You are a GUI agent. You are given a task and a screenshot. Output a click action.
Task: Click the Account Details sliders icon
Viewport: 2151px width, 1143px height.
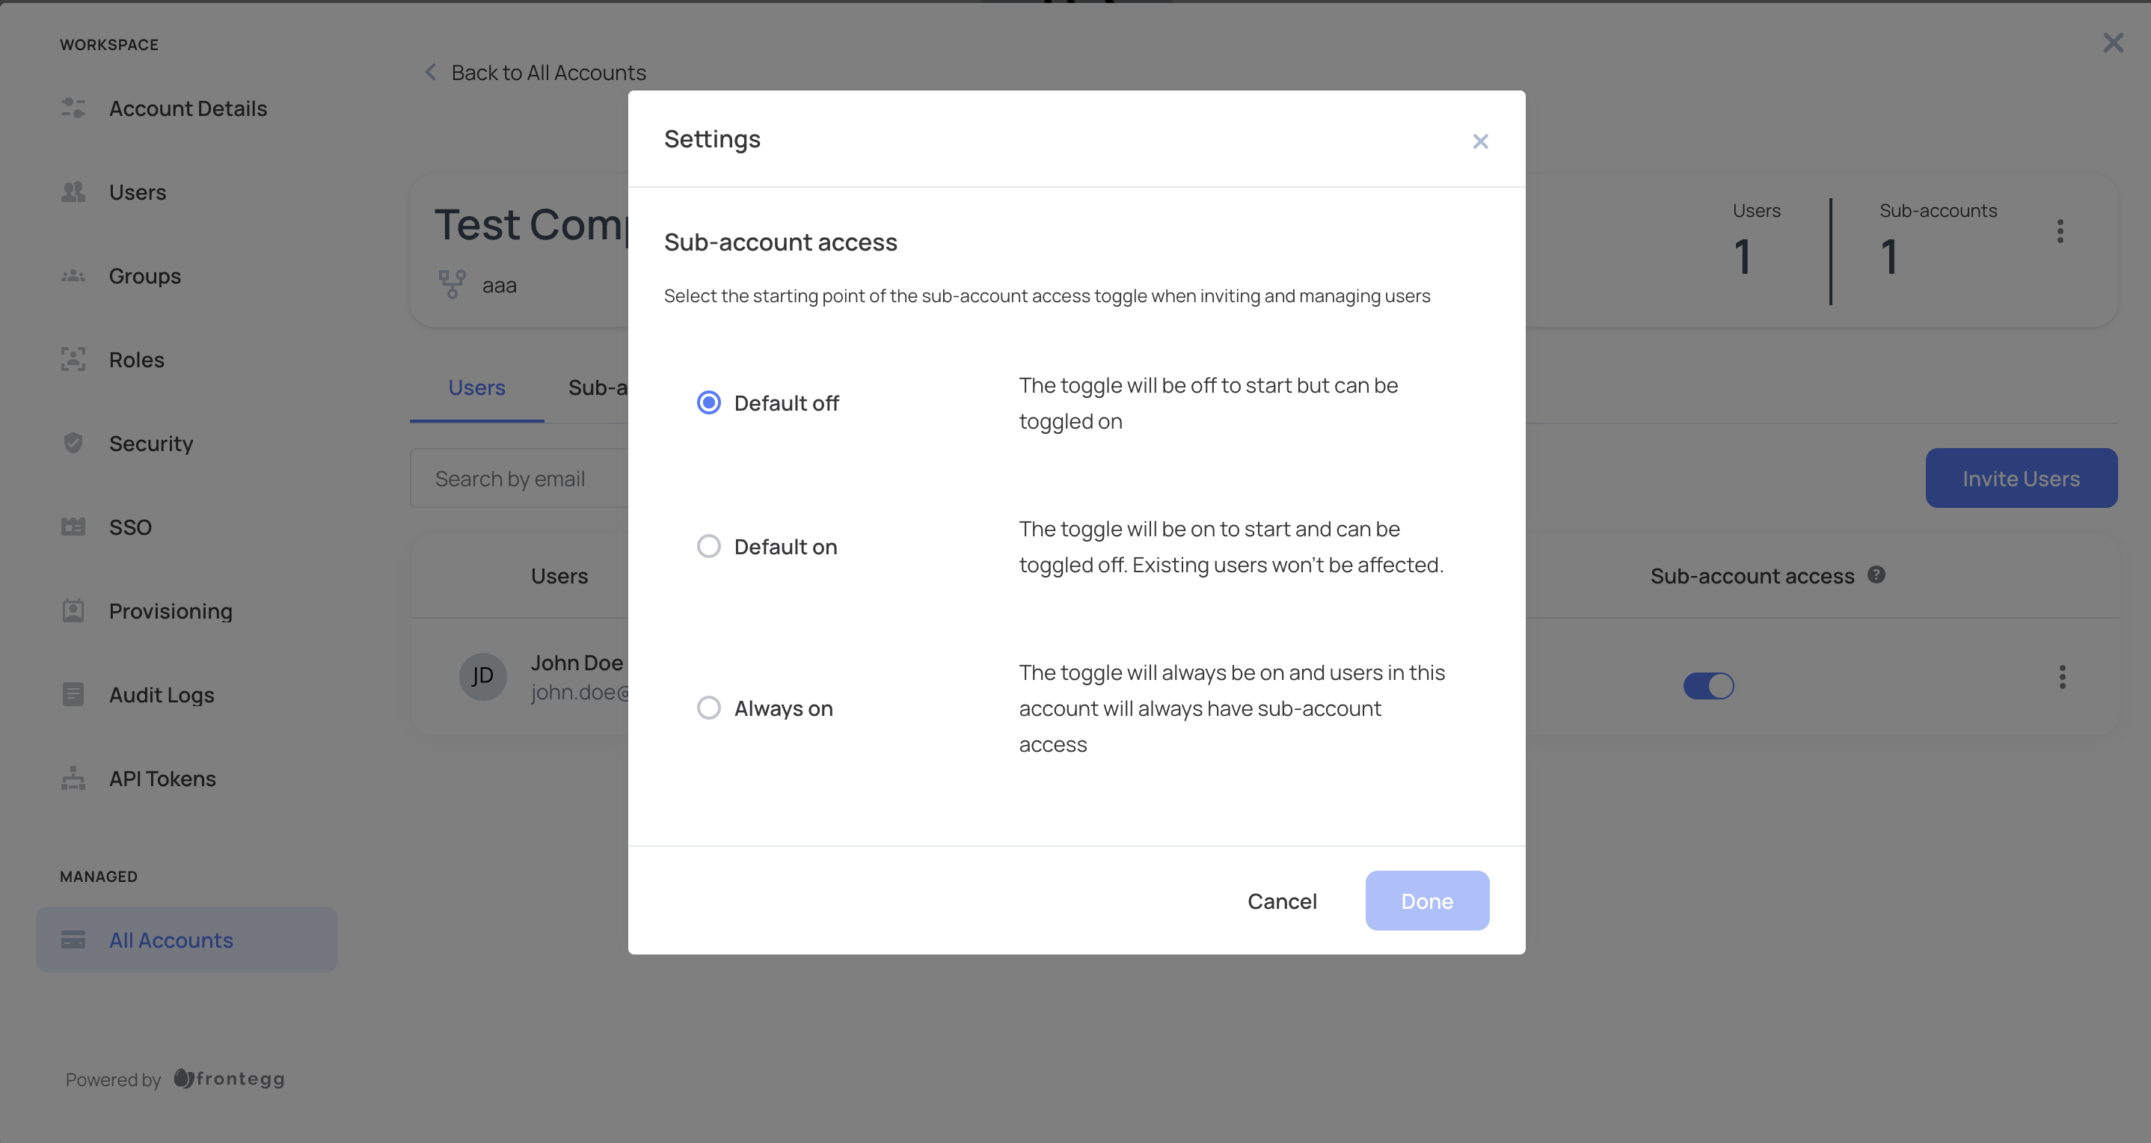(73, 108)
